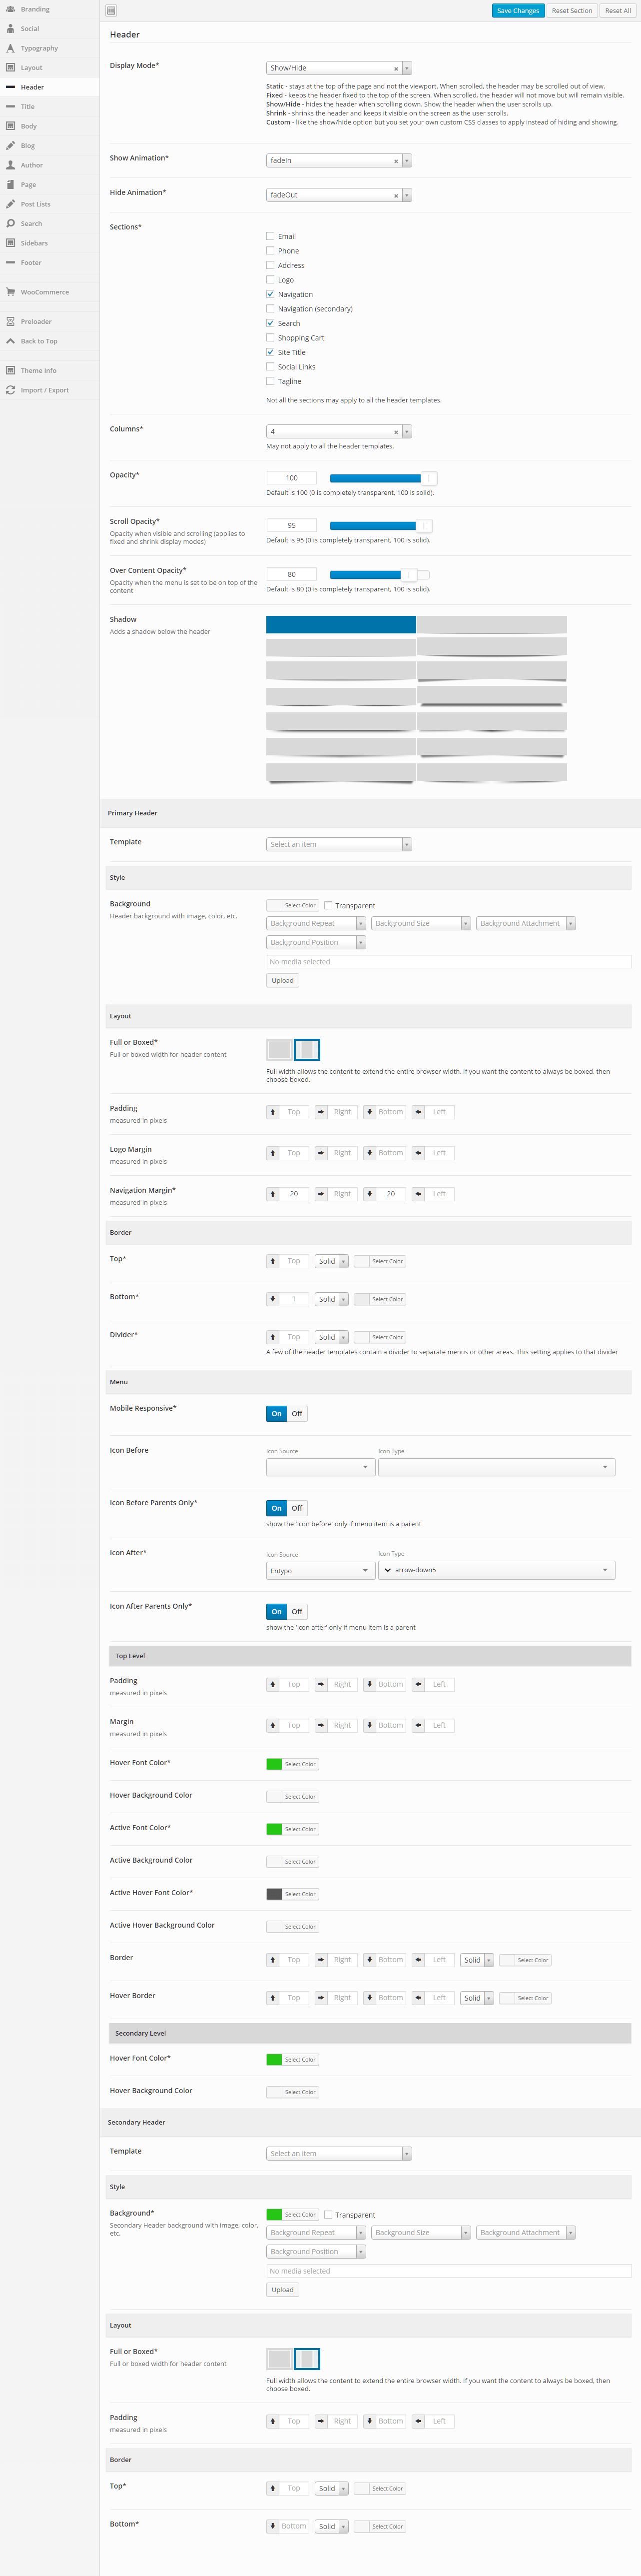Select Color for Secondary Header Background

[x=292, y=2215]
